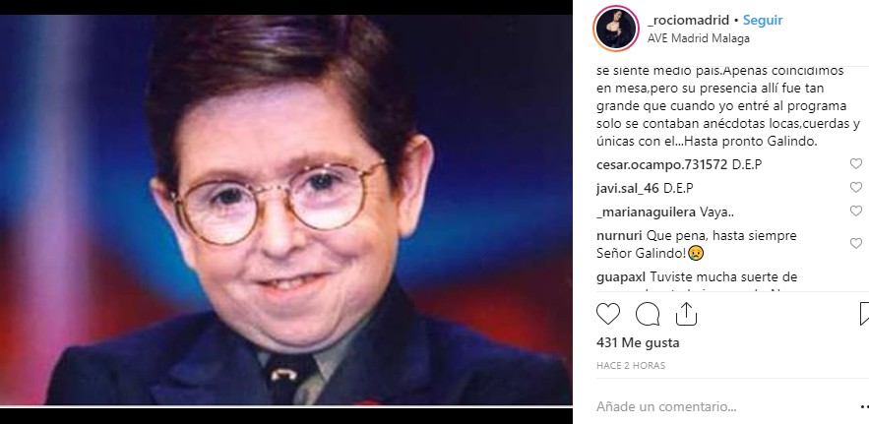Save the post with the bookmark icon
Screen dimensions: 869x424
pos(864,314)
